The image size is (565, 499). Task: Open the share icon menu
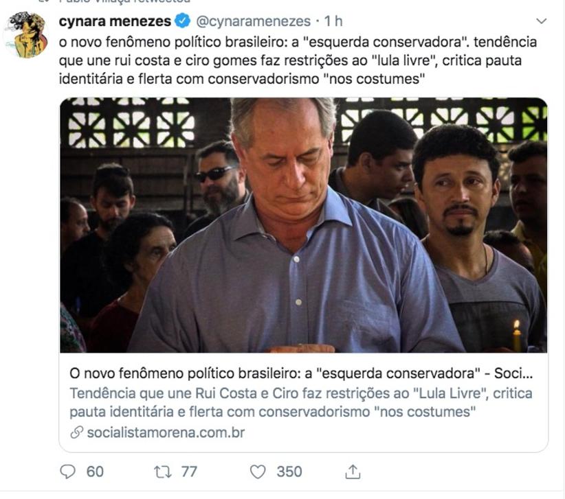coord(353,472)
